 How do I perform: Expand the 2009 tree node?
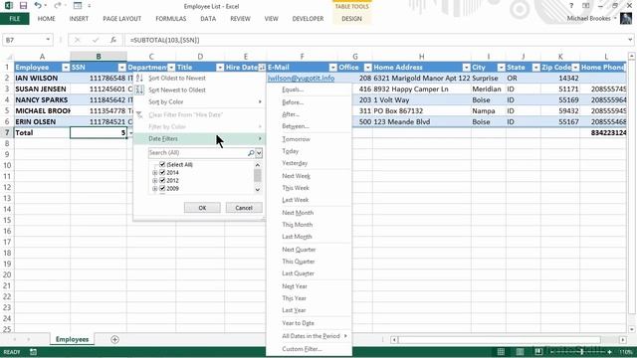[155, 188]
